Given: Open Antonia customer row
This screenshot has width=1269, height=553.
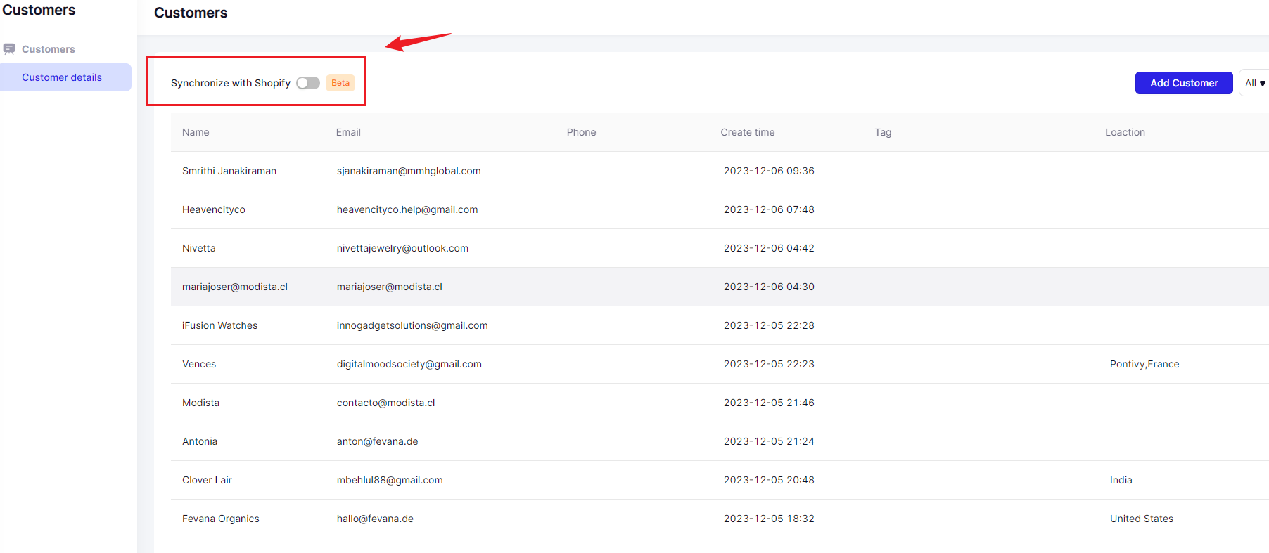Looking at the screenshot, I should click(720, 441).
